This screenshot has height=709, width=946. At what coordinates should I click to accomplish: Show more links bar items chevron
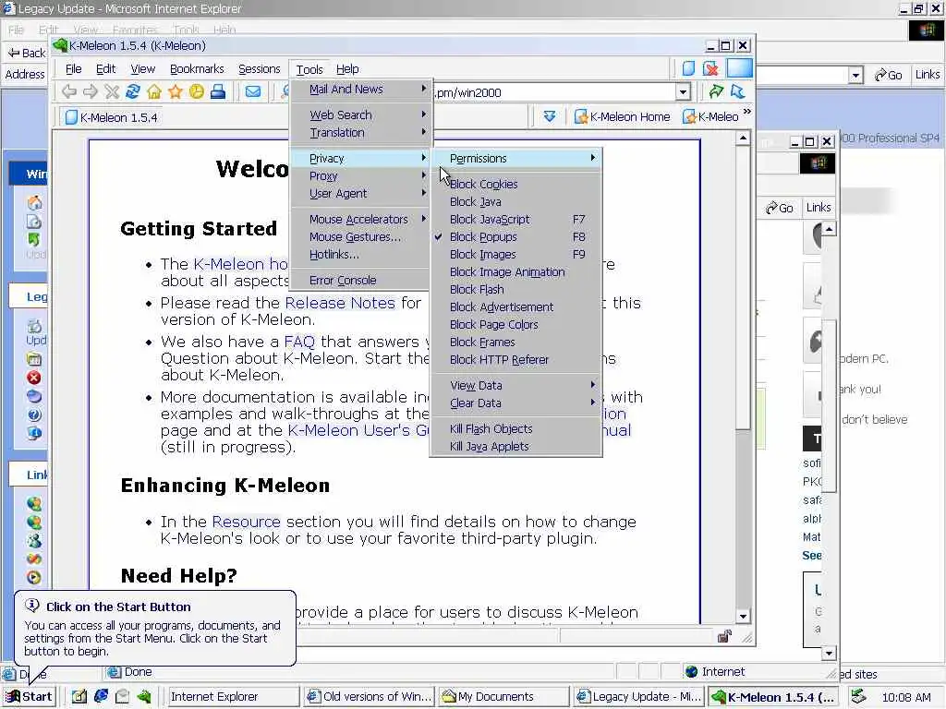[747, 112]
